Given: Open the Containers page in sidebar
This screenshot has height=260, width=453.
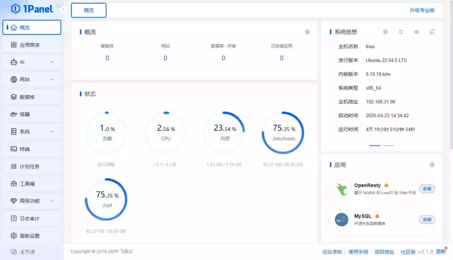Looking at the screenshot, I should 31,114.
